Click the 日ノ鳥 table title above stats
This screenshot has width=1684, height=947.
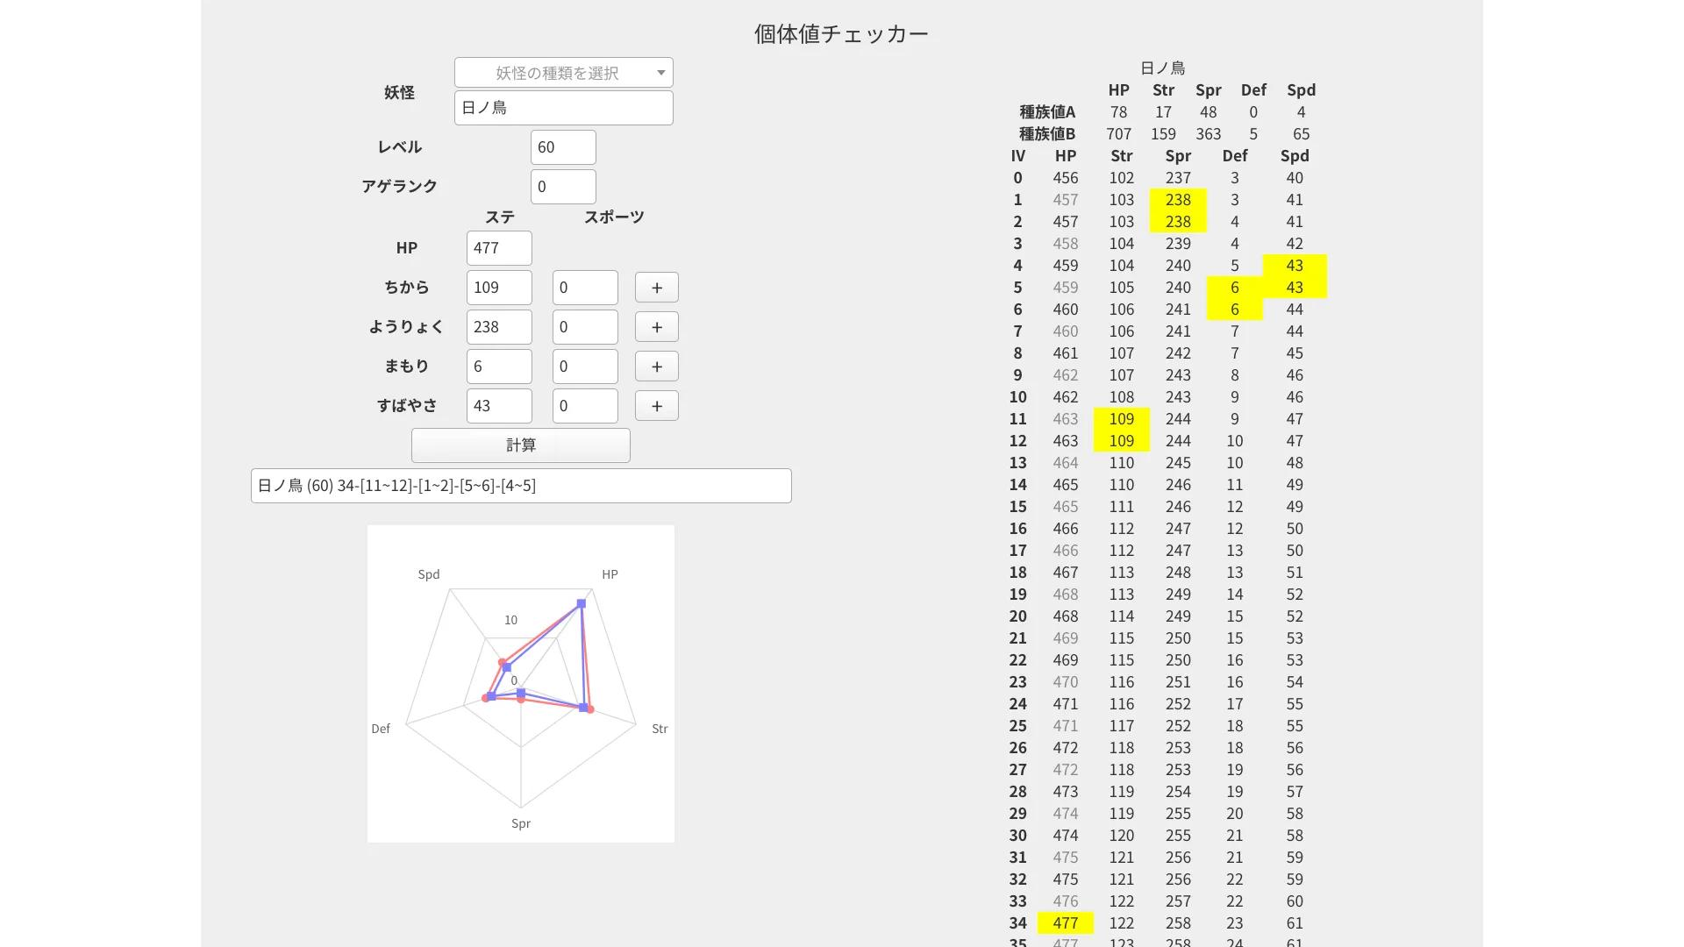tap(1163, 68)
